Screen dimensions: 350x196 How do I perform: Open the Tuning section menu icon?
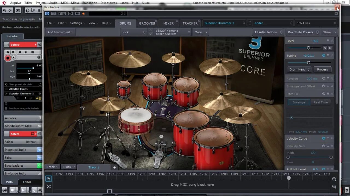pos(328,56)
